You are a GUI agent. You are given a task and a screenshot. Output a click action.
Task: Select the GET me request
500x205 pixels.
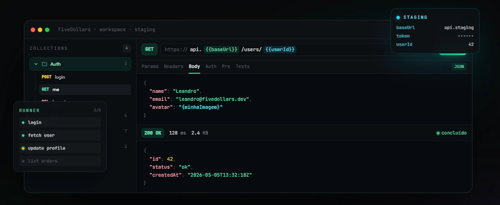(85, 89)
